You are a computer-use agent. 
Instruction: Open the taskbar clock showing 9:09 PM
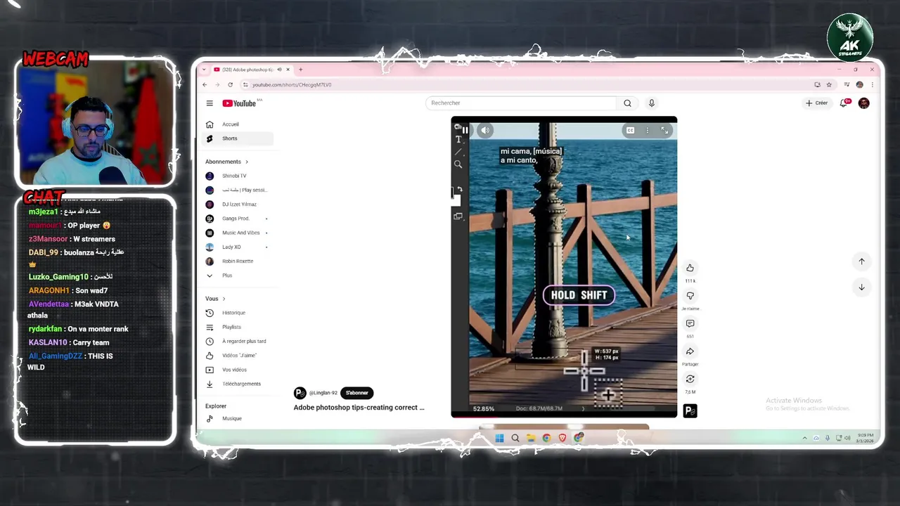tap(866, 438)
